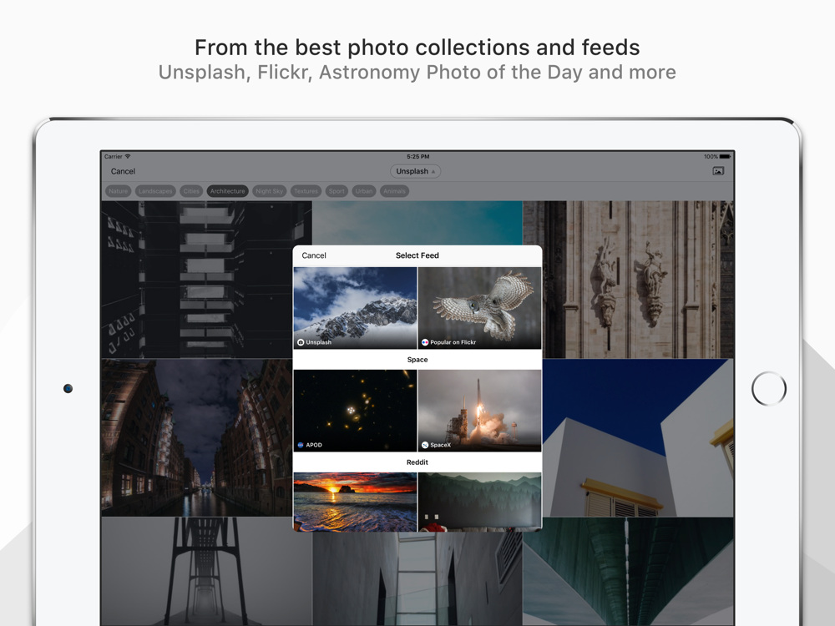Select the Landscapes category tag
Image resolution: width=835 pixels, height=626 pixels.
[x=155, y=191]
